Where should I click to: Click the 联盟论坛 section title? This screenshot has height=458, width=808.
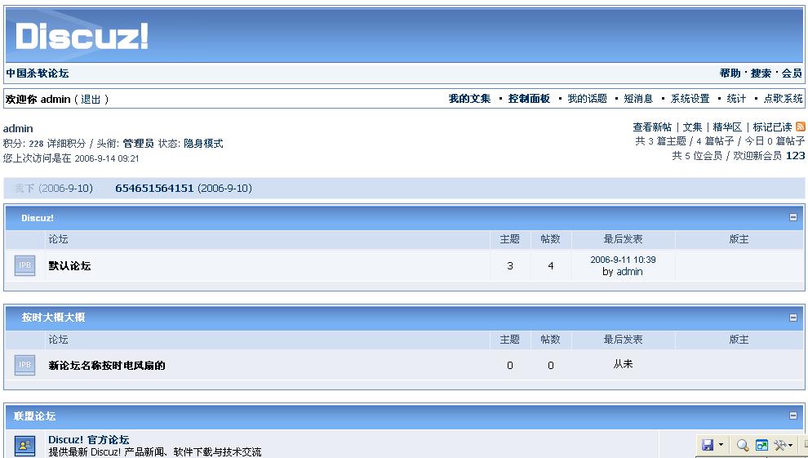pyautogui.click(x=34, y=416)
